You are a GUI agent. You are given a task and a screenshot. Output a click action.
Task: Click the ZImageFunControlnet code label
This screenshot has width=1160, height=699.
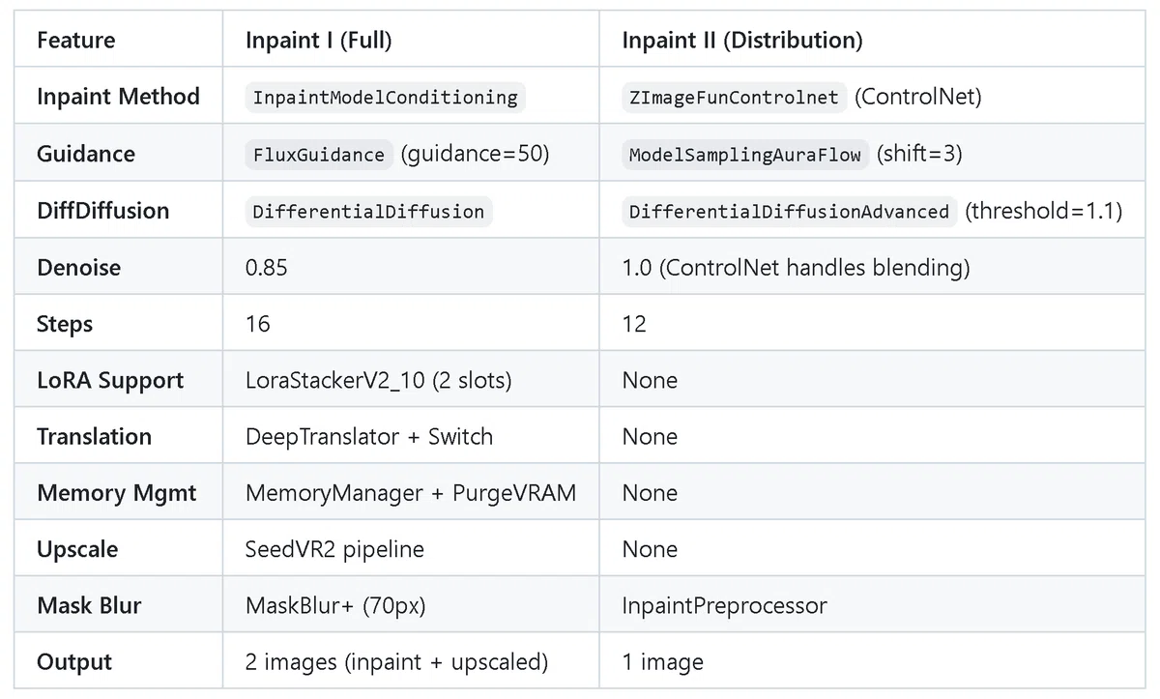tap(734, 98)
